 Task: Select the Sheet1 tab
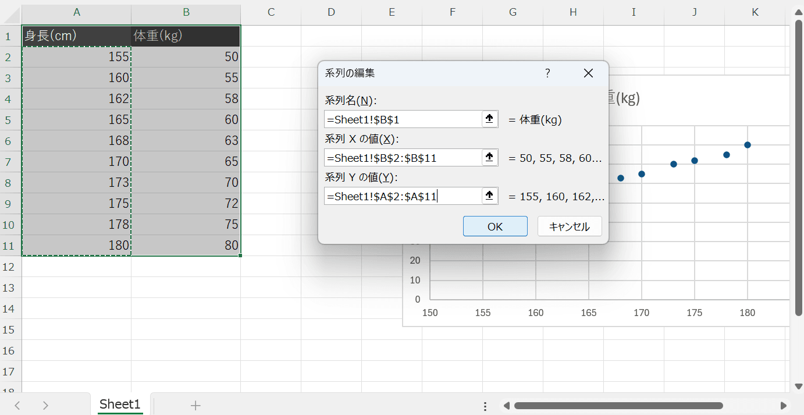[120, 405]
